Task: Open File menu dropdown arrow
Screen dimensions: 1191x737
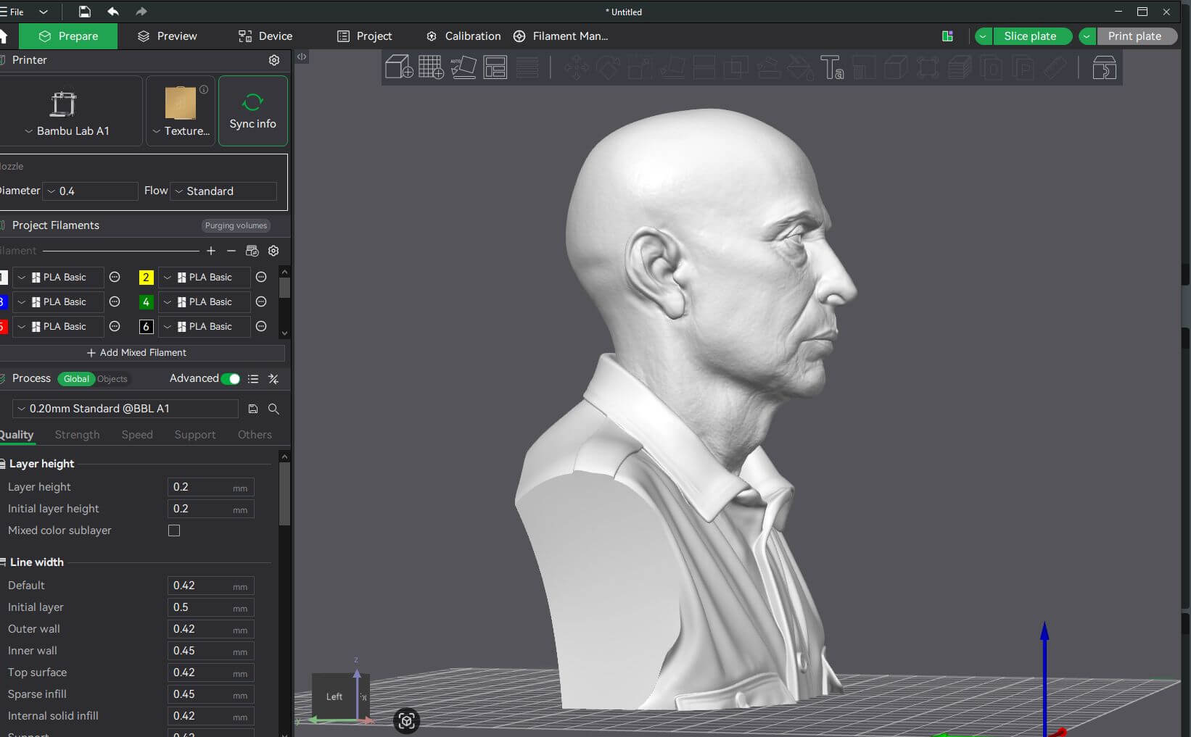Action: [x=44, y=12]
